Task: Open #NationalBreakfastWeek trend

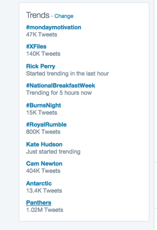Action: point(61,86)
